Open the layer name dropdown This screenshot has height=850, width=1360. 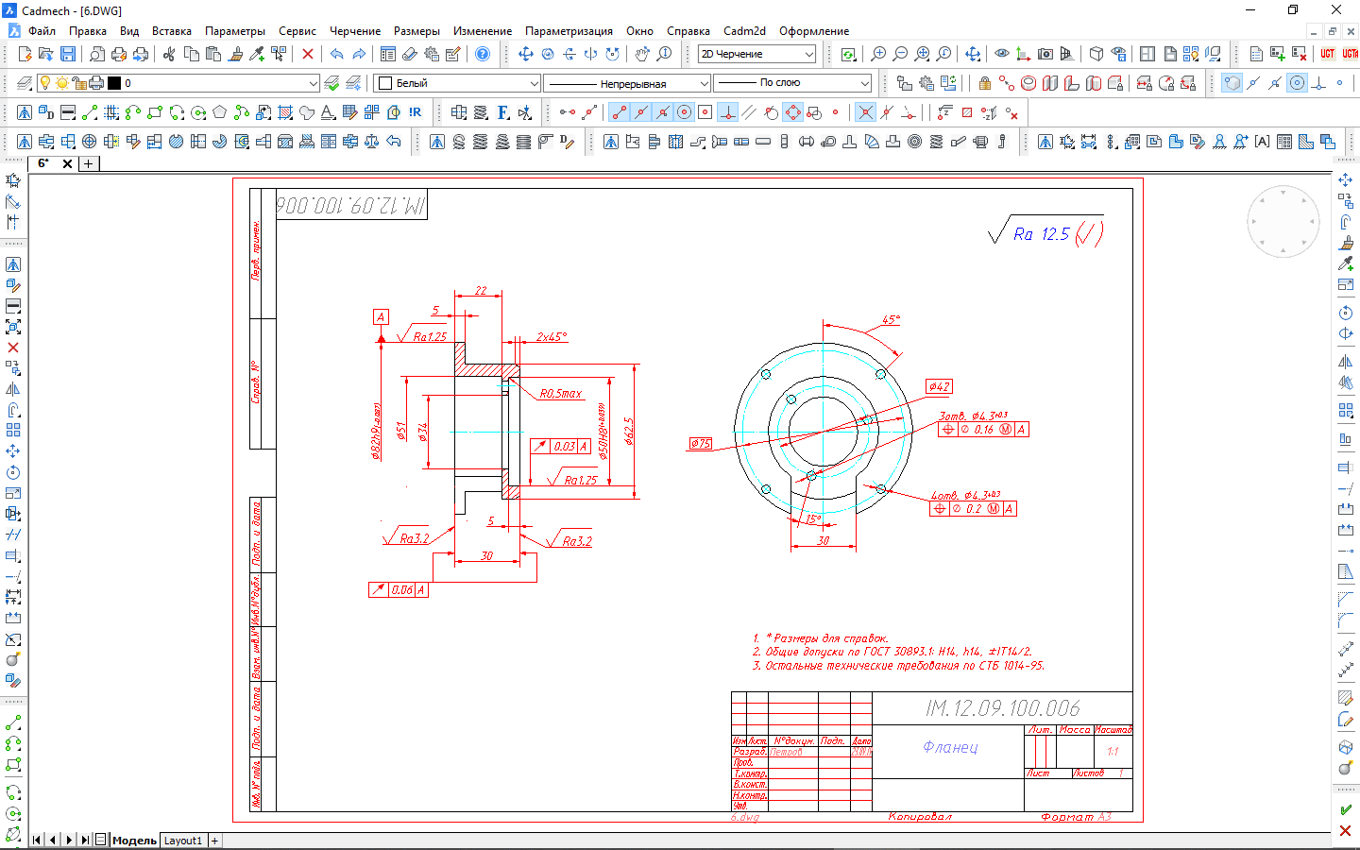[x=314, y=83]
